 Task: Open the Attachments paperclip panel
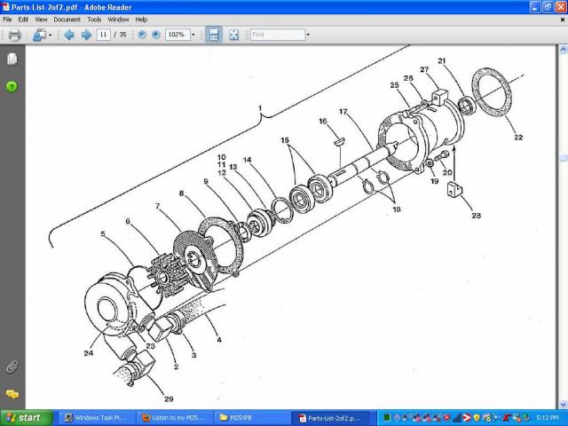coord(12,367)
